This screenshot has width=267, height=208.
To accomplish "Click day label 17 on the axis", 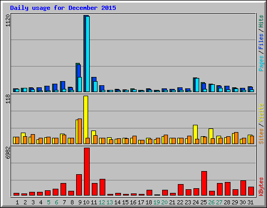I will point(141,202).
